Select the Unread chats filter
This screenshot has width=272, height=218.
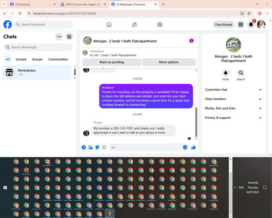21,59
